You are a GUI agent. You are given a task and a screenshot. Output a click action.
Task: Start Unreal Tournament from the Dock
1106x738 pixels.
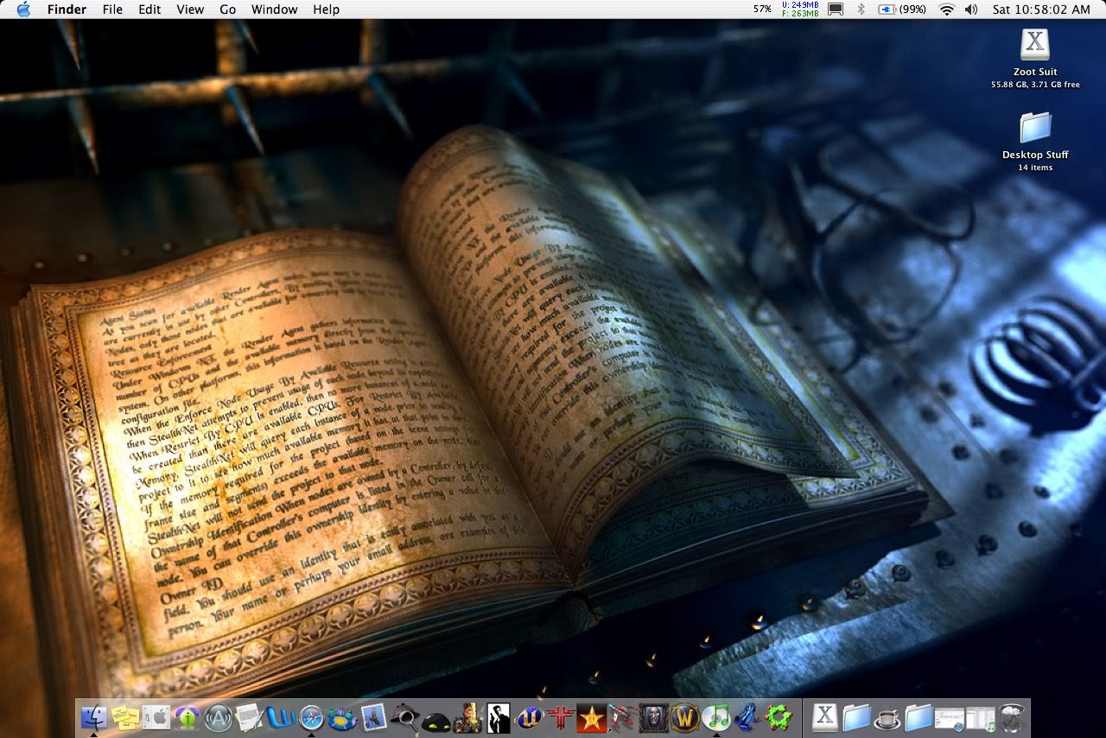click(x=529, y=717)
